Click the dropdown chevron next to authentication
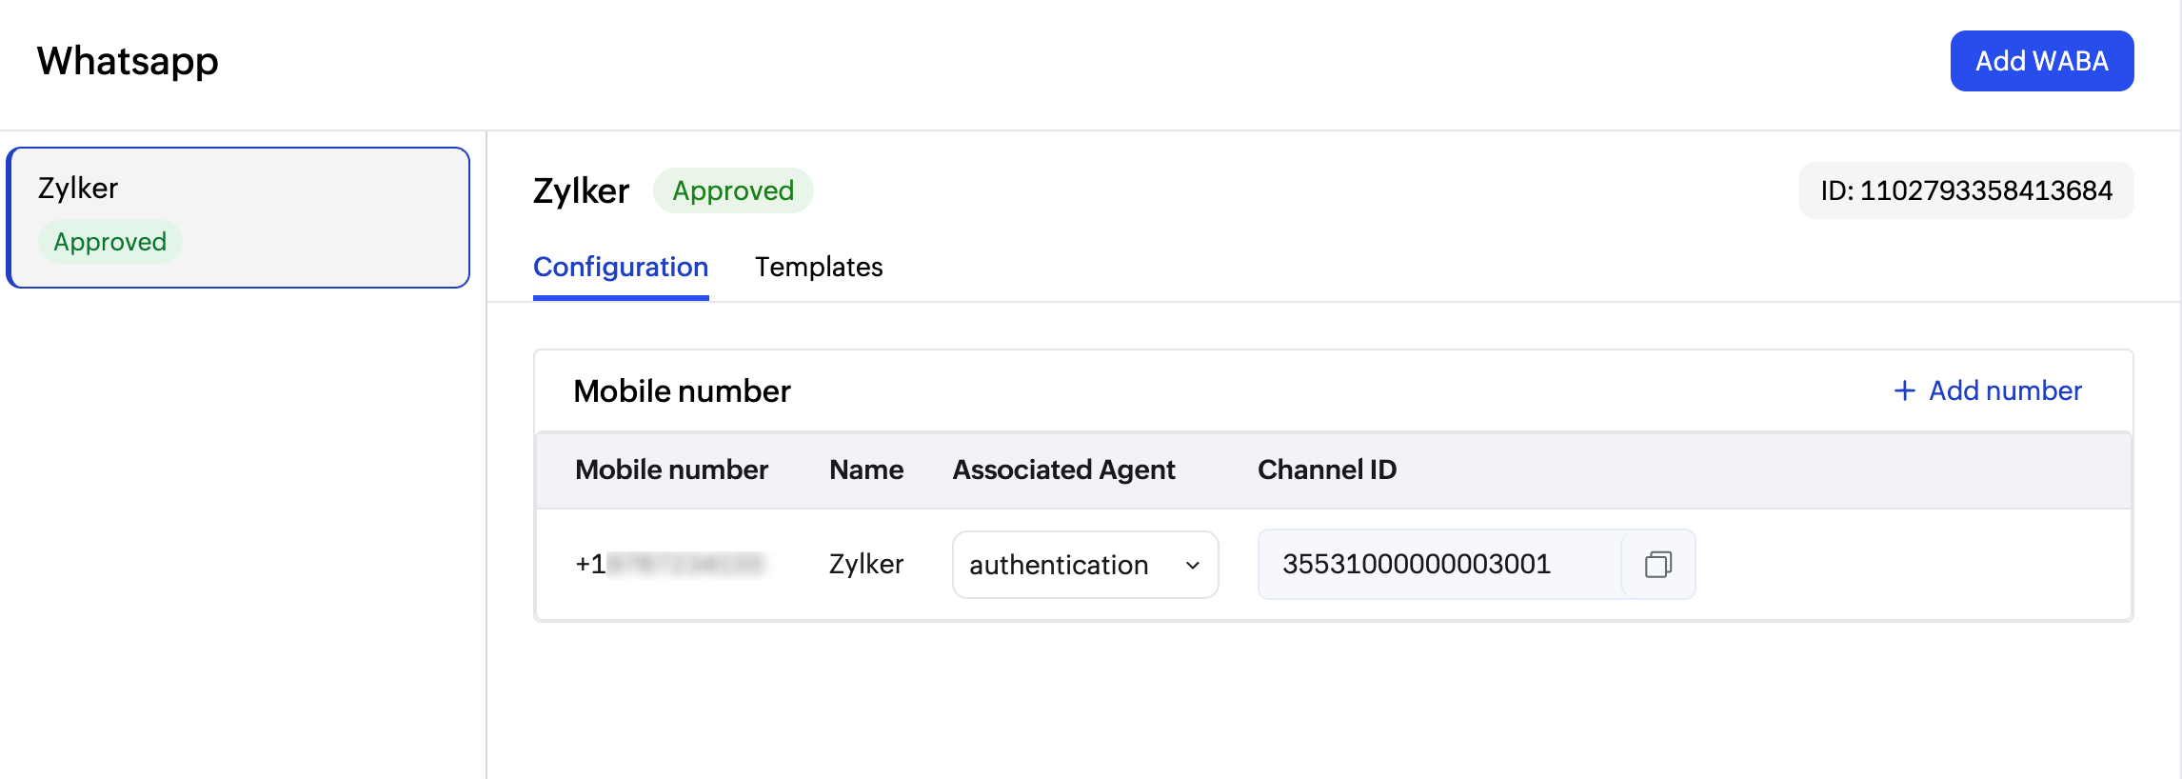Image resolution: width=2182 pixels, height=779 pixels. click(1192, 566)
